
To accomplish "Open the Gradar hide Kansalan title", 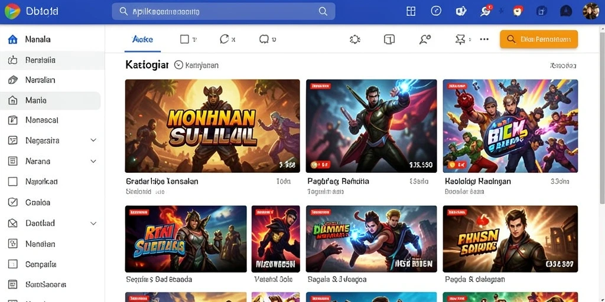I will [x=162, y=181].
